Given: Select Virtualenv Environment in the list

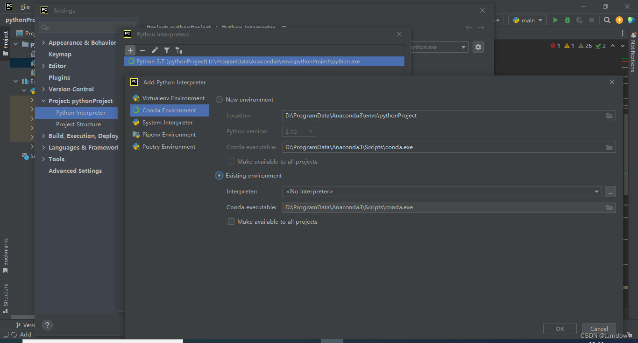Looking at the screenshot, I should [170, 98].
